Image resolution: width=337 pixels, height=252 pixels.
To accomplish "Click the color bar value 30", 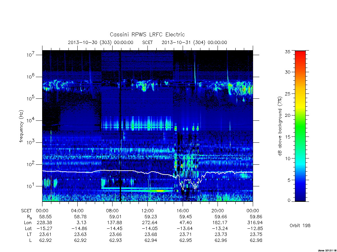I will (x=288, y=72).
